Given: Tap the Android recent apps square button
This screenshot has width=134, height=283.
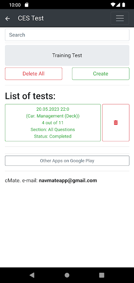Looking at the screenshot, I should tap(102, 275).
